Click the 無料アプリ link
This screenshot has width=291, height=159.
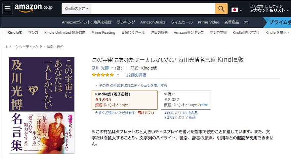pyautogui.click(x=146, y=113)
